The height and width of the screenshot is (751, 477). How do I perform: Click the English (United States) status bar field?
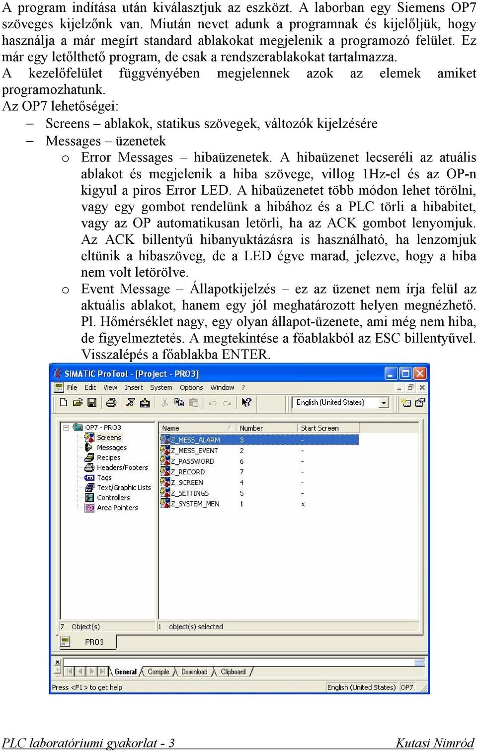pos(361,687)
